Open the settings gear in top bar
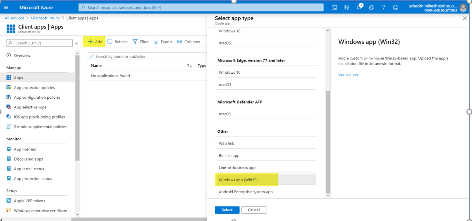The height and width of the screenshot is (221, 472). 371,7
